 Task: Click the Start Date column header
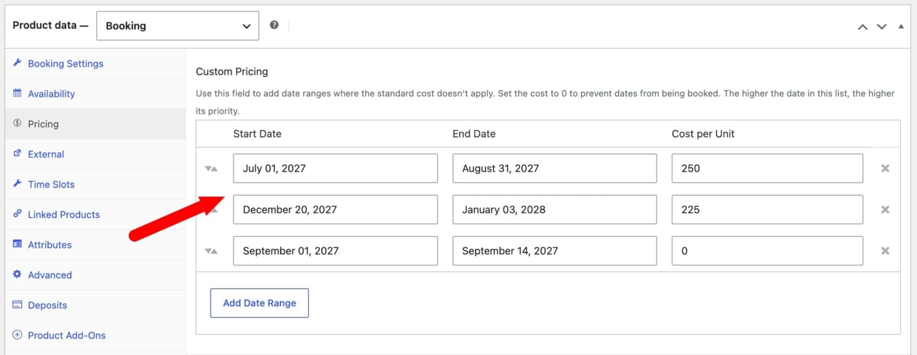coord(257,134)
